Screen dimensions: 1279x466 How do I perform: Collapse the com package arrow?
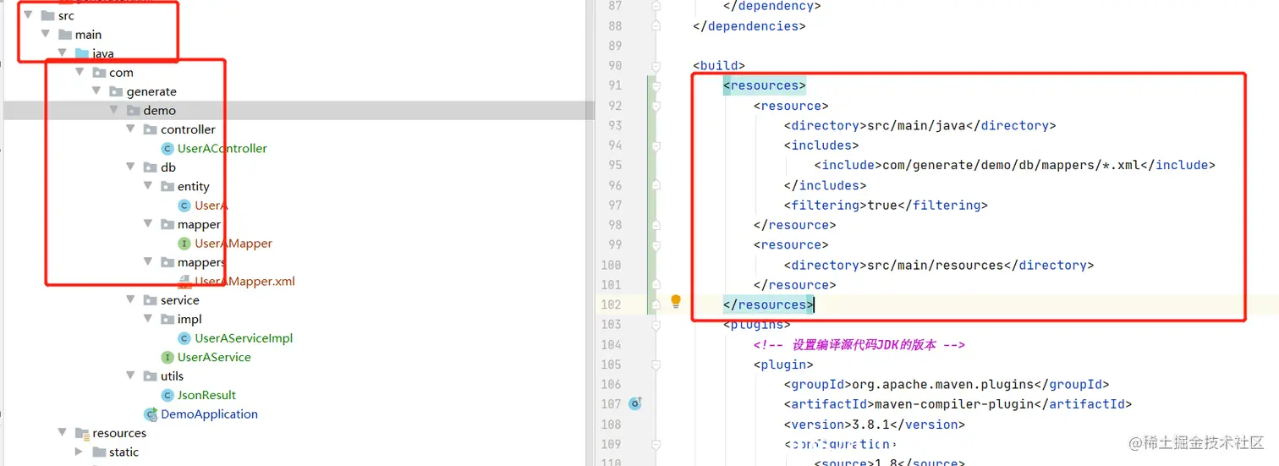80,72
